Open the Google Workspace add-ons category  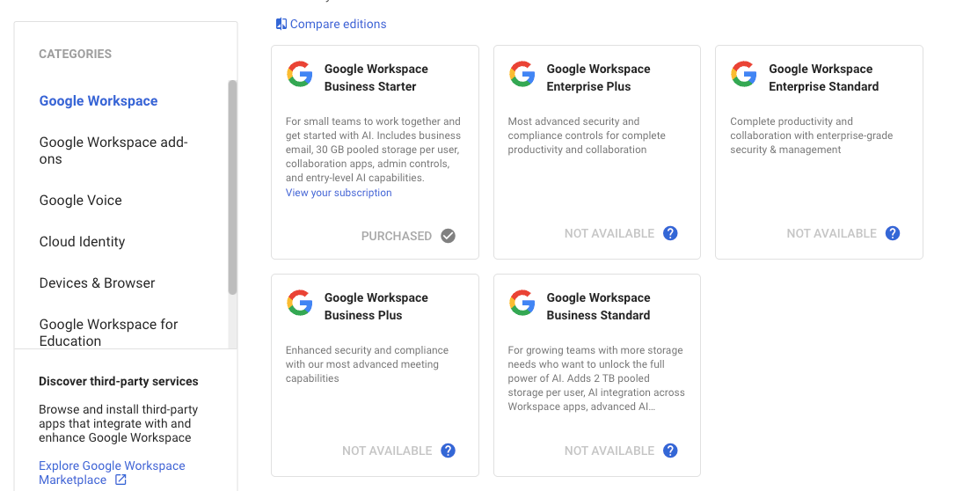(x=113, y=150)
